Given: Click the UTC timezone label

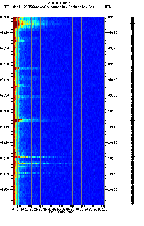Looking at the screenshot, I should tap(108, 7).
